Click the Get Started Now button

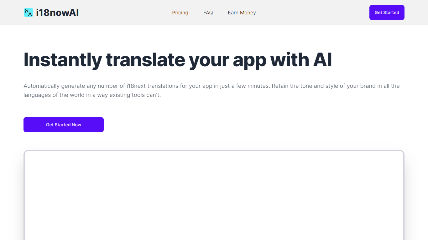(x=64, y=125)
